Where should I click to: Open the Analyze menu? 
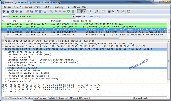pos(38,7)
